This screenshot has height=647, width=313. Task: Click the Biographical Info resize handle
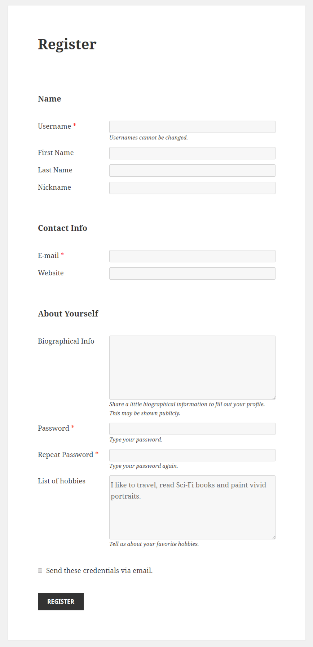click(x=274, y=397)
